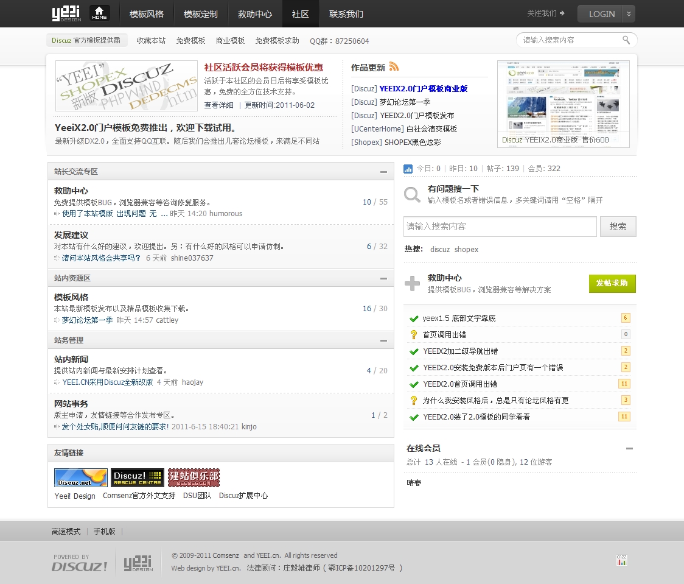Viewport: 684px width, 584px height.
Task: Open 免费模板求助 link
Action: 277,41
